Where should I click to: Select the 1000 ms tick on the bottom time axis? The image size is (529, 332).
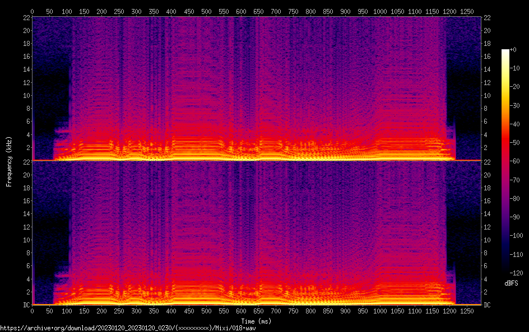(380, 312)
